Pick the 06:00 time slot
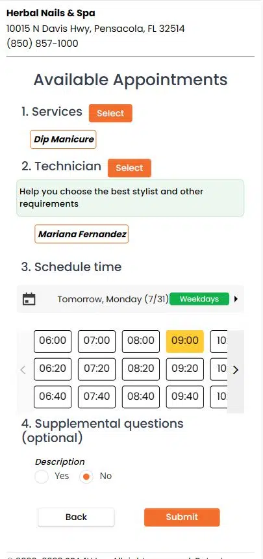Image resolution: width=263 pixels, height=559 pixels. click(53, 341)
